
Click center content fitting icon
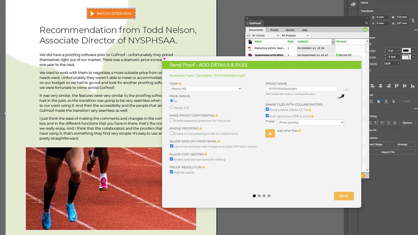[x=388, y=123]
